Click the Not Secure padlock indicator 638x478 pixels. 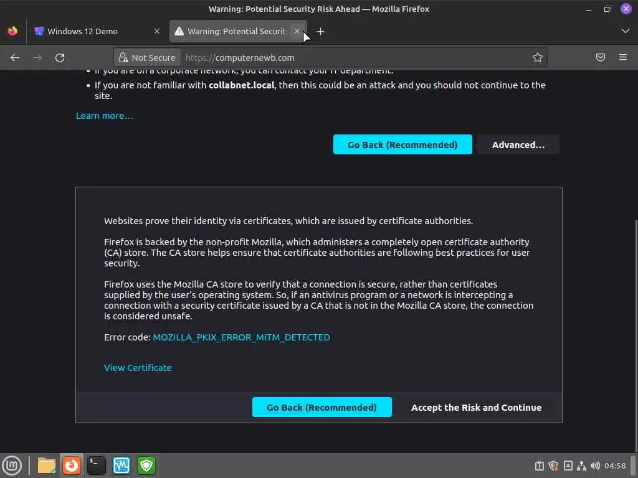[x=147, y=58]
